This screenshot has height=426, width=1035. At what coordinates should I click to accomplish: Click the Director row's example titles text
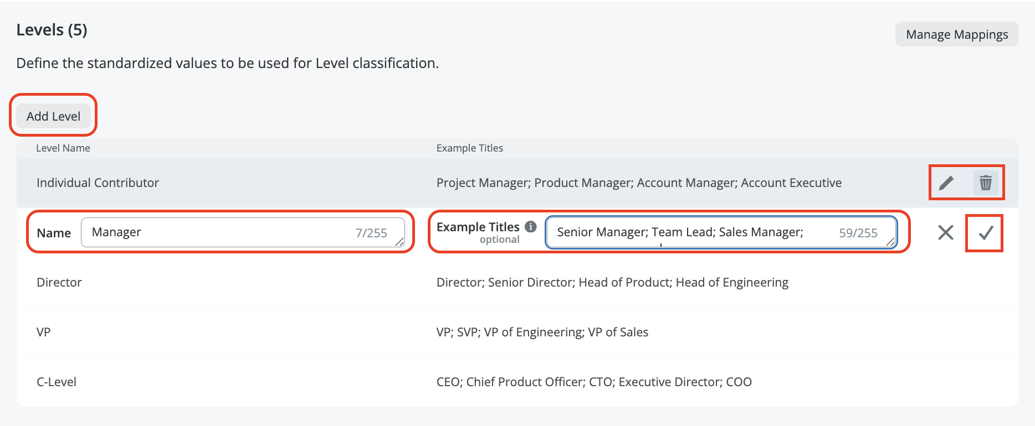(612, 282)
